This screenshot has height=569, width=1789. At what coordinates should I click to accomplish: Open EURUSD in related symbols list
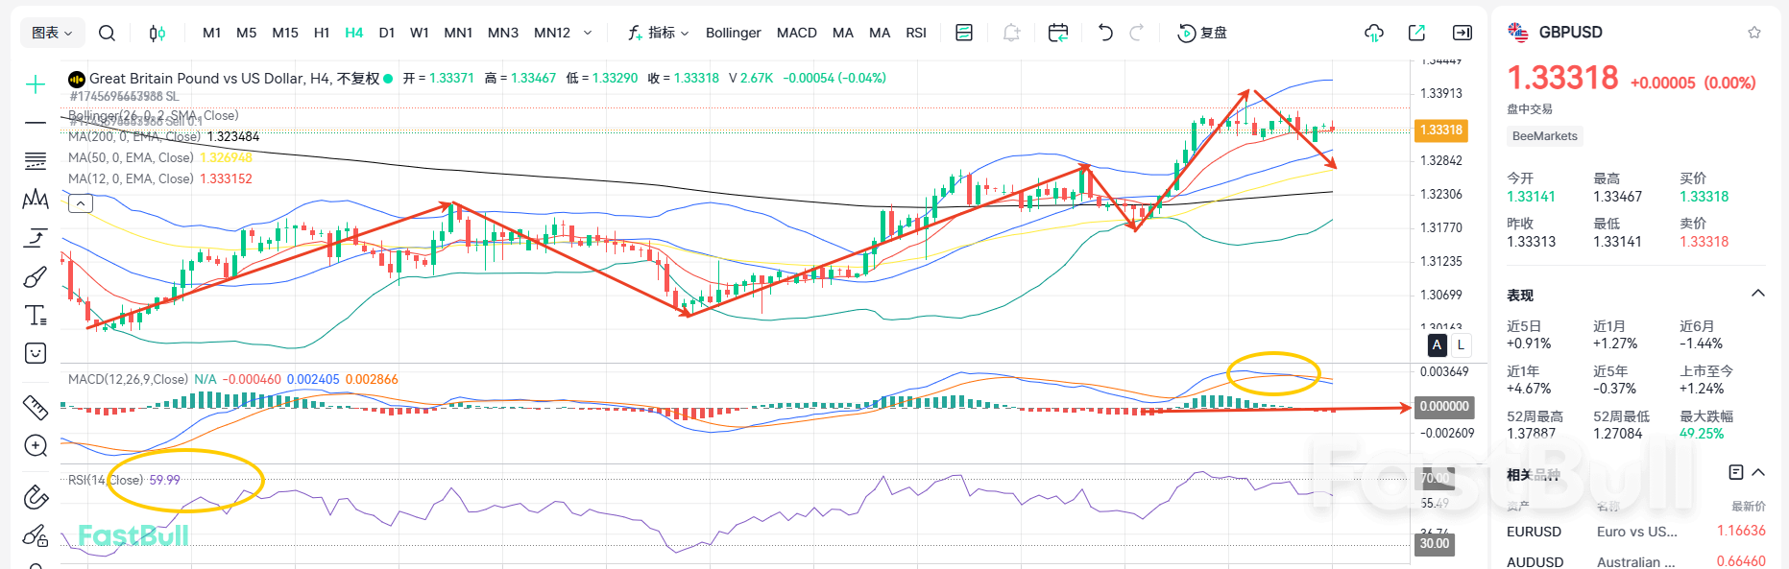(1534, 532)
